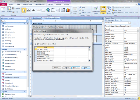Click Next in Combo Box Wizard
This screenshot has height=100, width=140.
[x=76, y=68]
